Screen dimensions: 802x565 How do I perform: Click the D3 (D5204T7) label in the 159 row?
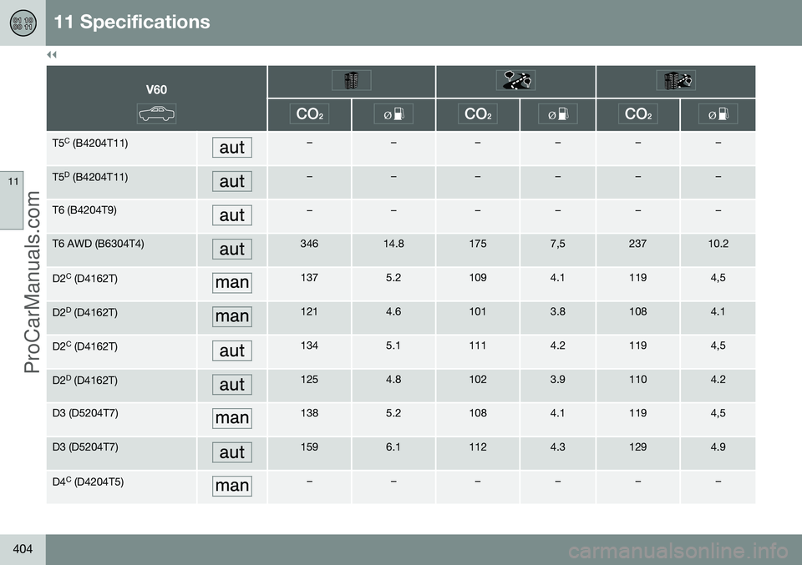pos(85,447)
